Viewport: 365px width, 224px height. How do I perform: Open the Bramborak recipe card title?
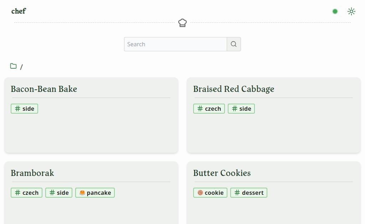32,173
